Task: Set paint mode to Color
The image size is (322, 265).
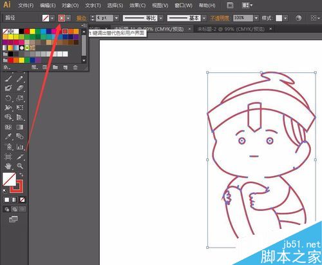Action: coord(6,200)
